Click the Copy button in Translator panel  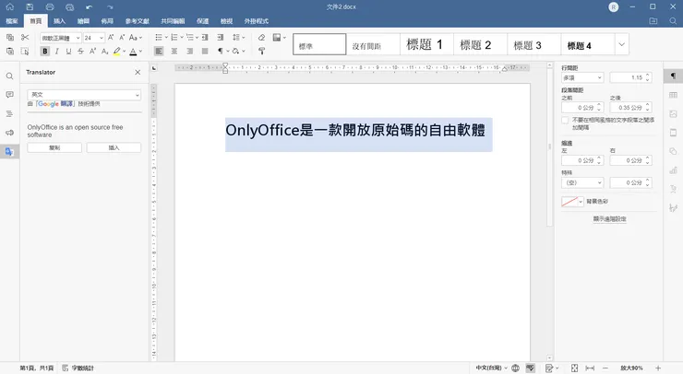tap(54, 148)
